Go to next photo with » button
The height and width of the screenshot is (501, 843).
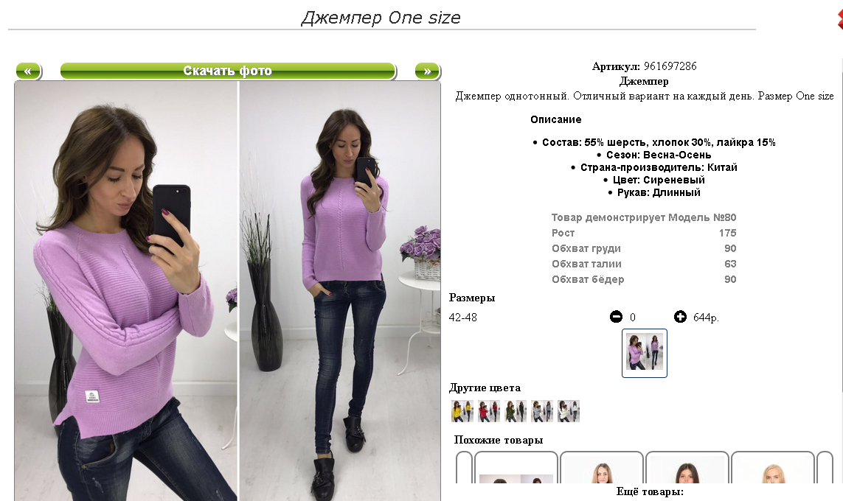pyautogui.click(x=428, y=71)
